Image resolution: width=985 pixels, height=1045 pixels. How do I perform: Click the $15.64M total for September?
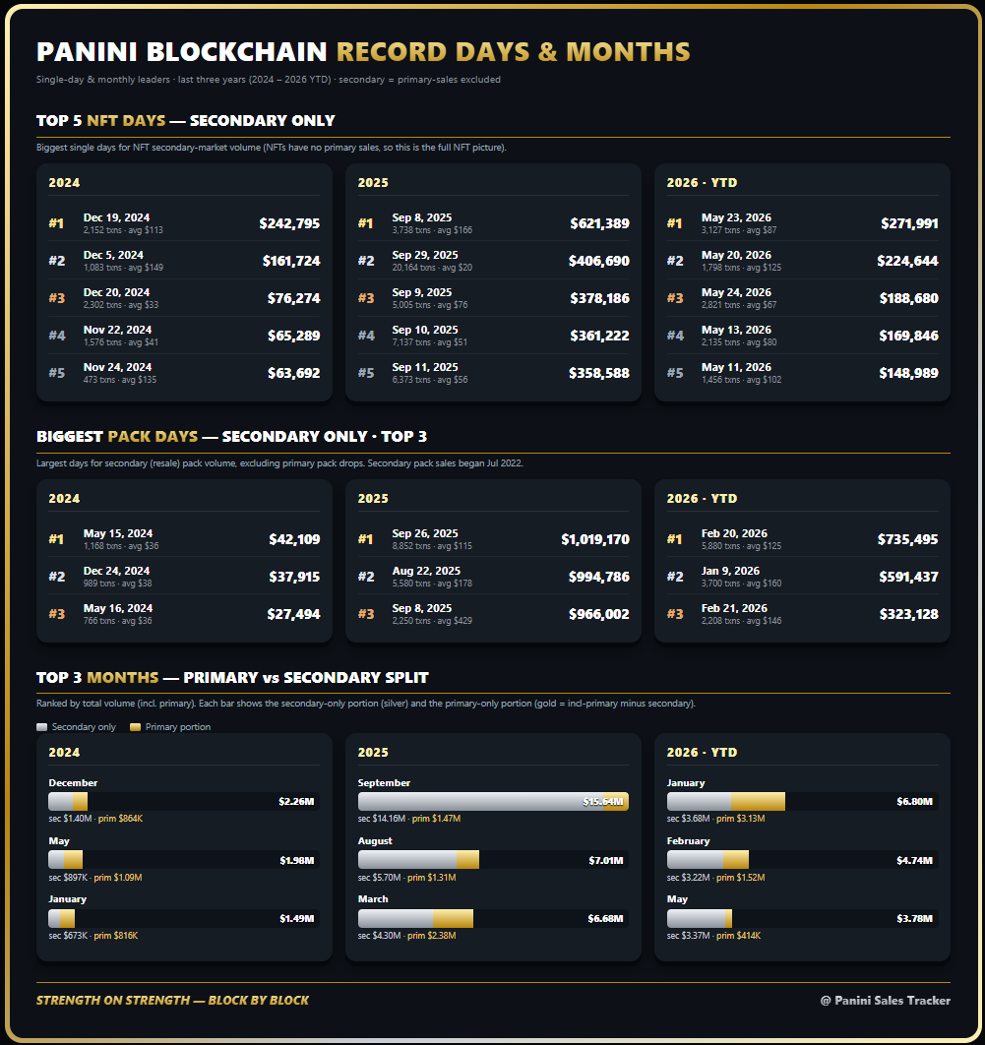603,801
